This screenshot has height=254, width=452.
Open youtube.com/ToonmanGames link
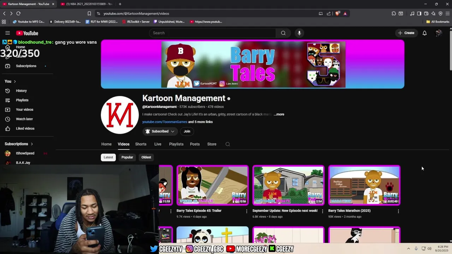[165, 122]
